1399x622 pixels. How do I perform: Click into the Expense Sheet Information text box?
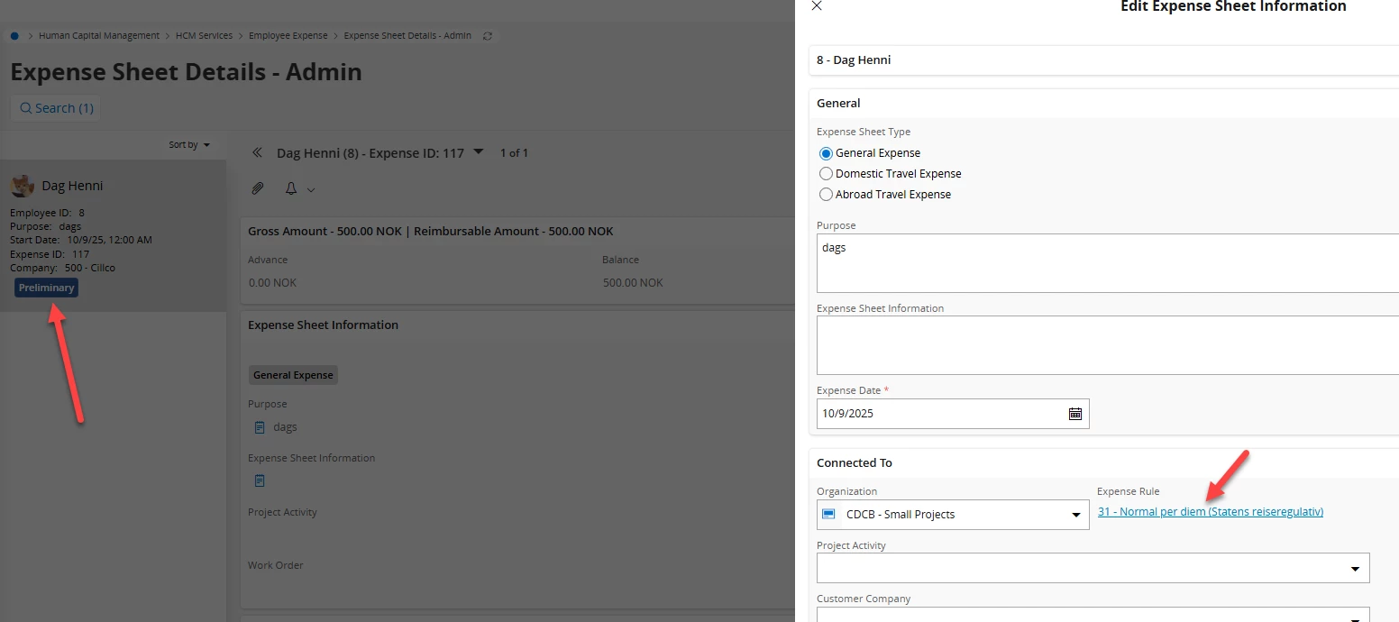pos(1107,345)
